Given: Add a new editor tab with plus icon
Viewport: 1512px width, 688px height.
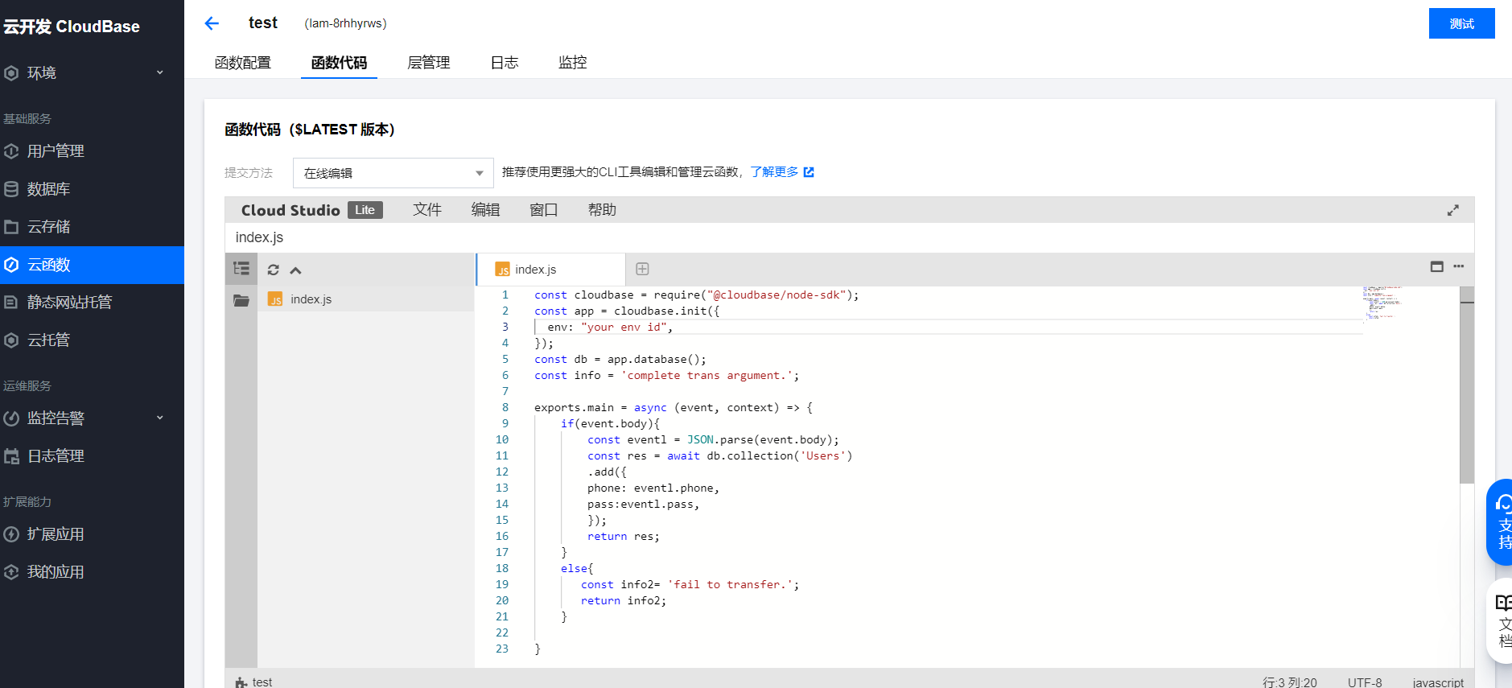Looking at the screenshot, I should click(x=642, y=269).
